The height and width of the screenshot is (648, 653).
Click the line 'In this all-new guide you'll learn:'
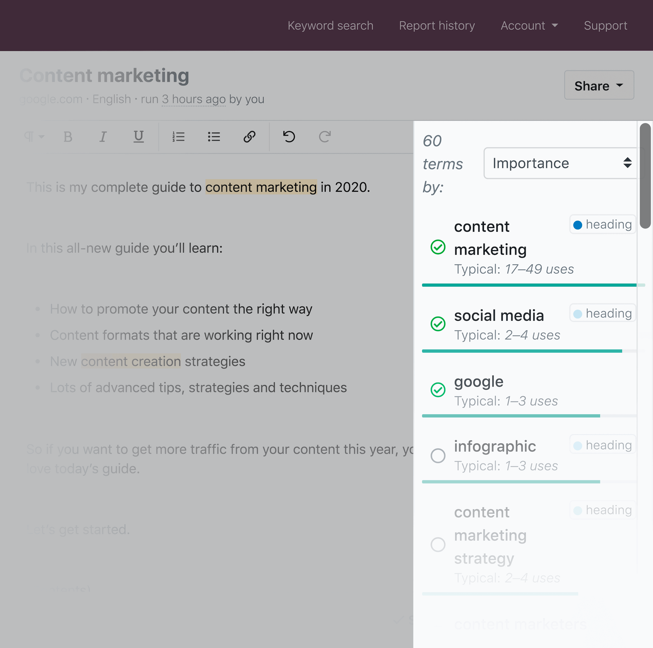click(124, 248)
